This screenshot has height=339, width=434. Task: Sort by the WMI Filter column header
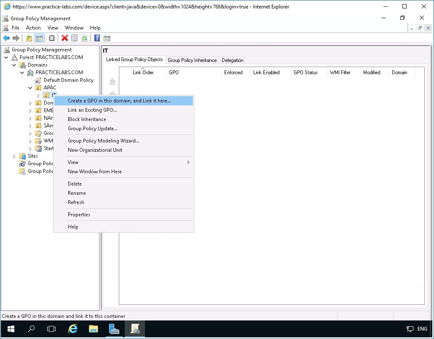pyautogui.click(x=343, y=73)
